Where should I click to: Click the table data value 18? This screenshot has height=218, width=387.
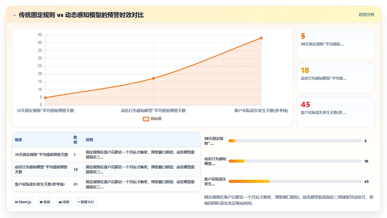(x=76, y=170)
